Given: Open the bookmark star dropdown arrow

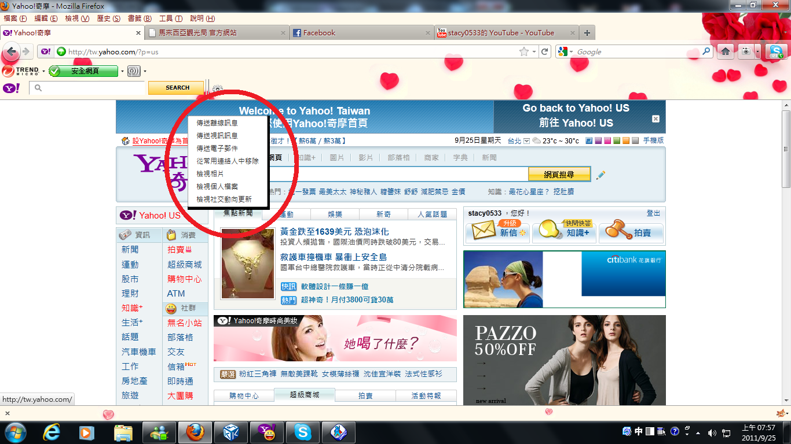Looking at the screenshot, I should pos(534,52).
